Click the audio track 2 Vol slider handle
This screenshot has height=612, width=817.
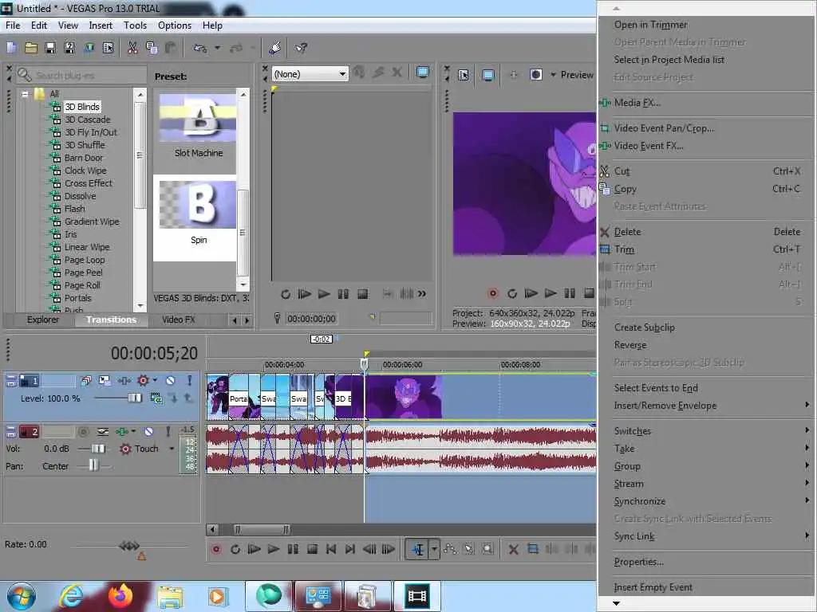98,449
